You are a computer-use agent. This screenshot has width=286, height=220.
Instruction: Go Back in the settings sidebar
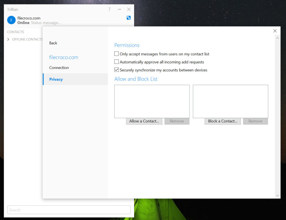click(53, 43)
